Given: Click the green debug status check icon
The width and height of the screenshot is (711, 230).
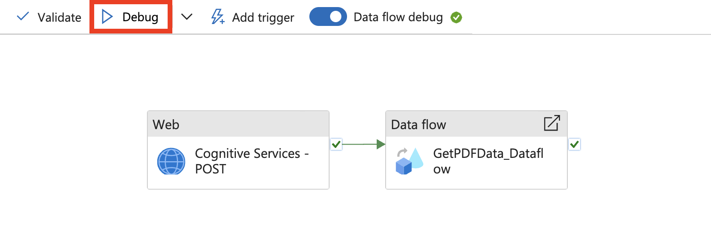Looking at the screenshot, I should (456, 17).
